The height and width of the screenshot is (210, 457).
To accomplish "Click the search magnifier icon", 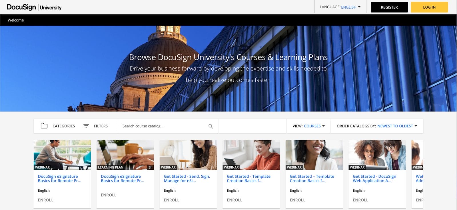I will [x=211, y=126].
